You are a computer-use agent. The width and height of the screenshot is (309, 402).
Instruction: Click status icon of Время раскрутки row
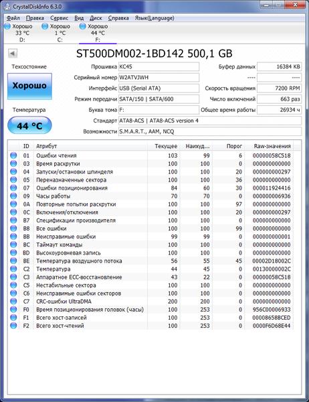coord(13,163)
